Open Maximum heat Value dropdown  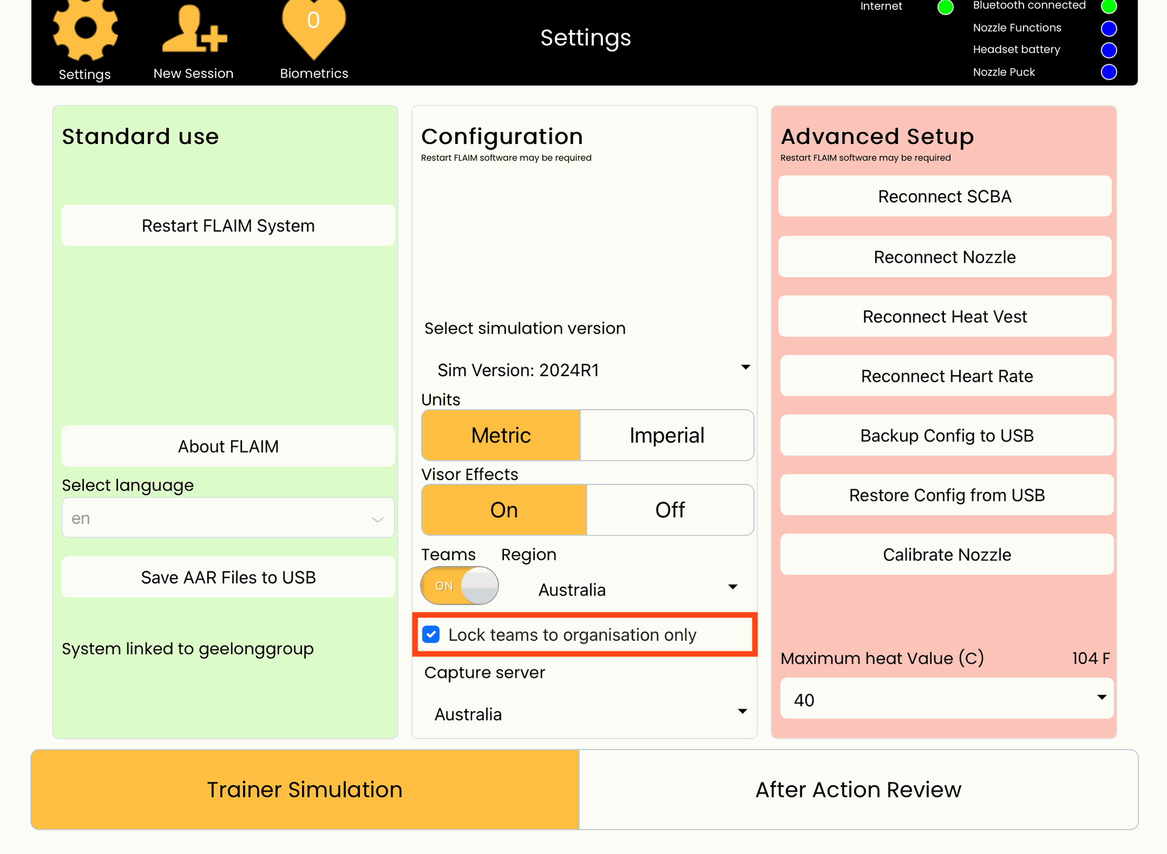[946, 699]
